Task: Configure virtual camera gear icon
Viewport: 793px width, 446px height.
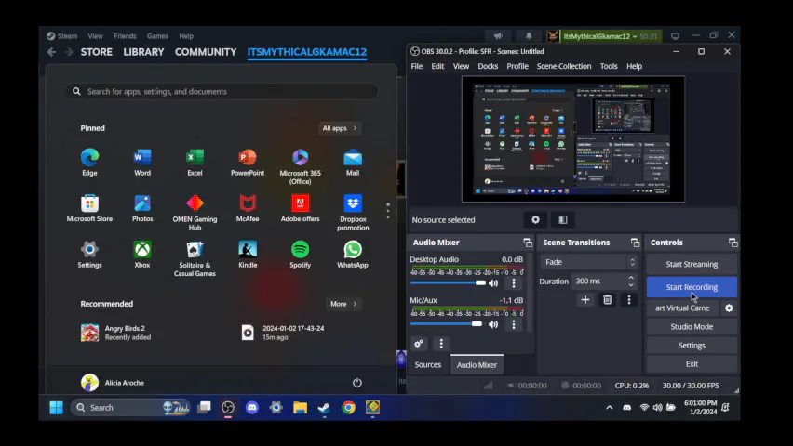Action: (729, 308)
